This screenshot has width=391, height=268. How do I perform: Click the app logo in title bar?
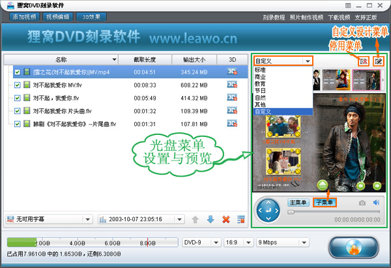point(10,5)
